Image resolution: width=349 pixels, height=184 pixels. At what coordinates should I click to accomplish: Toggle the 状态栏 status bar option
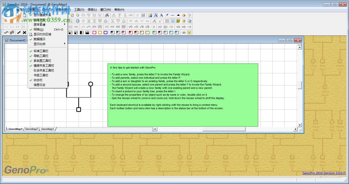[x=47, y=80]
